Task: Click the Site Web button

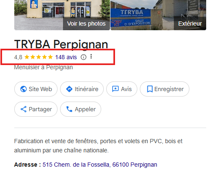Action: [36, 89]
